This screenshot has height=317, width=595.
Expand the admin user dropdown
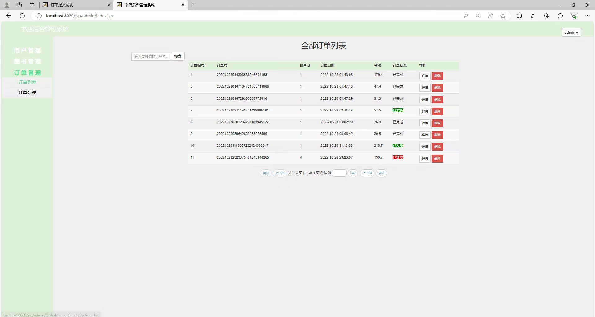571,33
